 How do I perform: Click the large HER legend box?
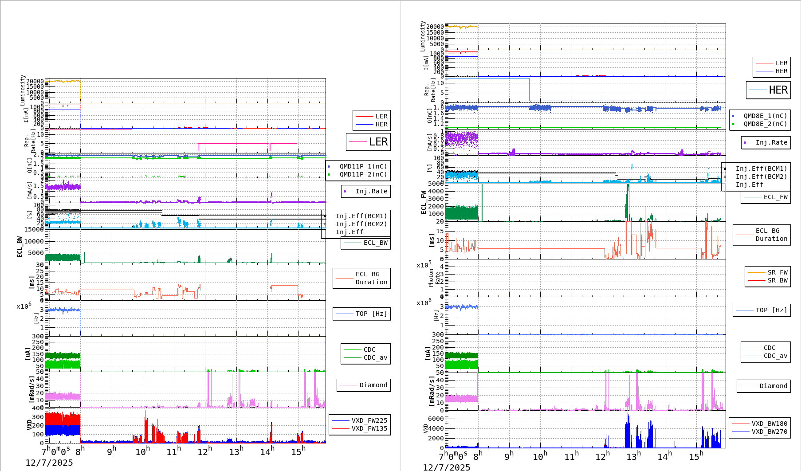coord(769,90)
